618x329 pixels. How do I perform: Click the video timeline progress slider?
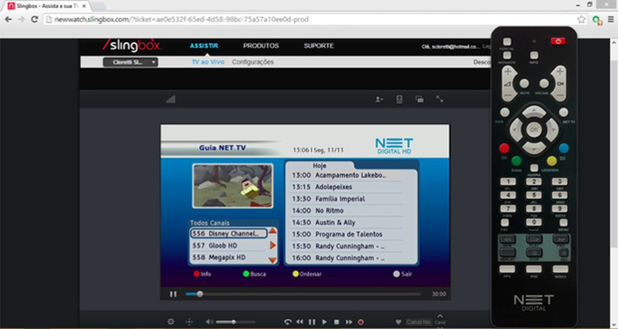pos(303,294)
